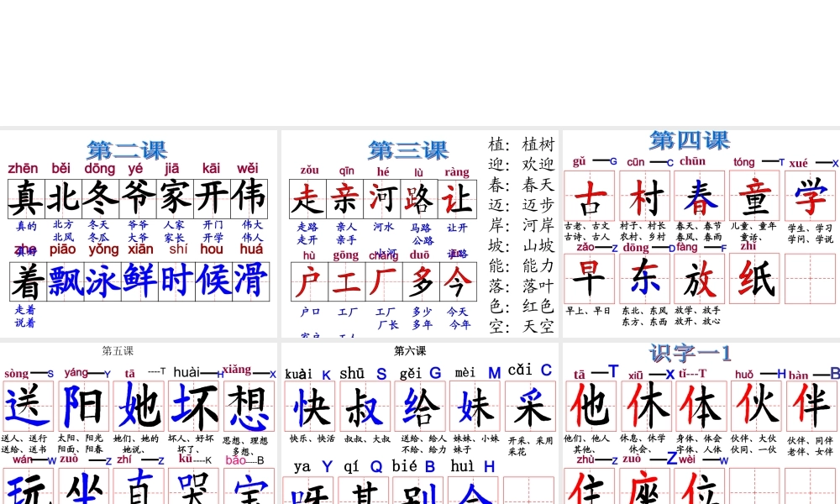Click the blue character 滑 in 第二课
The height and width of the screenshot is (504, 840).
250,281
